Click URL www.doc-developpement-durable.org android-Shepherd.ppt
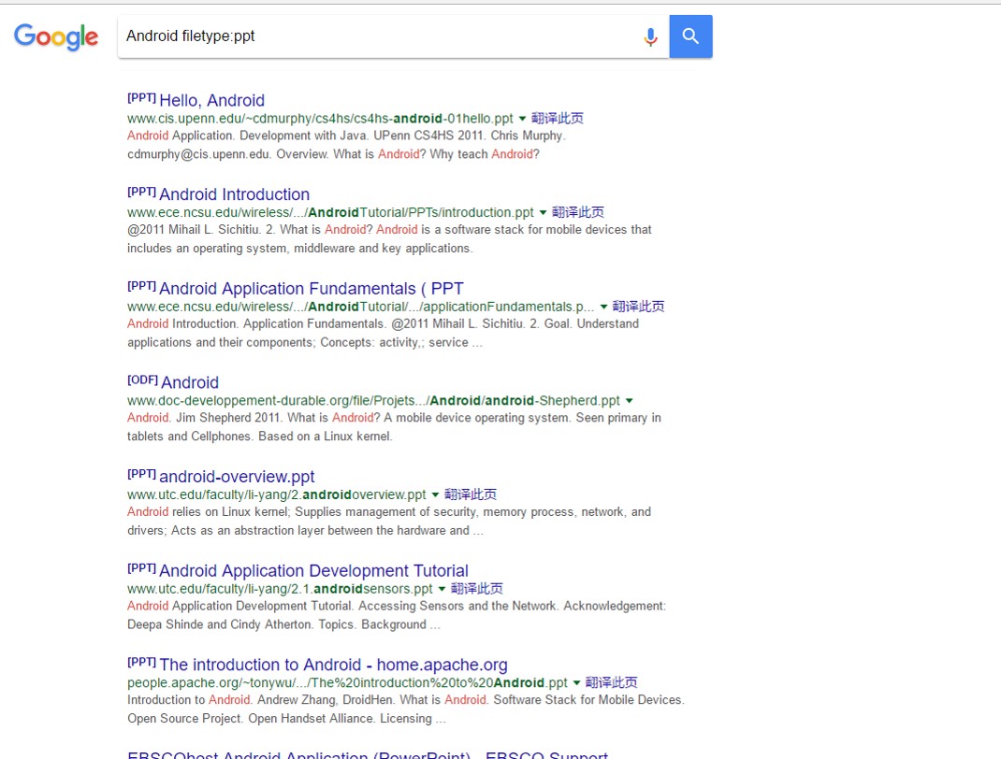1001x759 pixels. 373,401
